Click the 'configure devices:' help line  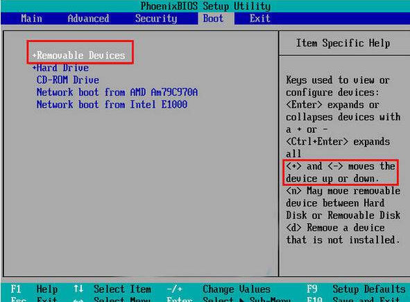(x=332, y=93)
